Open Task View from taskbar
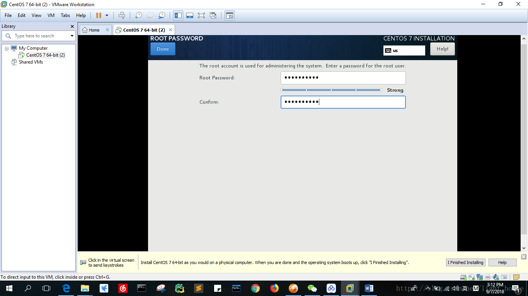The image size is (528, 296). pos(46,288)
